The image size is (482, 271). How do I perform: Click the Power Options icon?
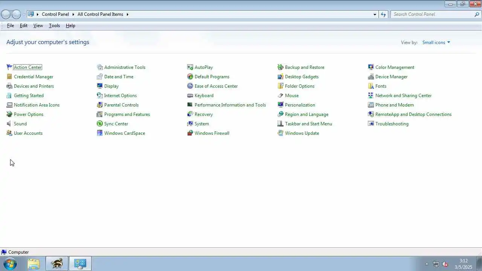tap(9, 114)
